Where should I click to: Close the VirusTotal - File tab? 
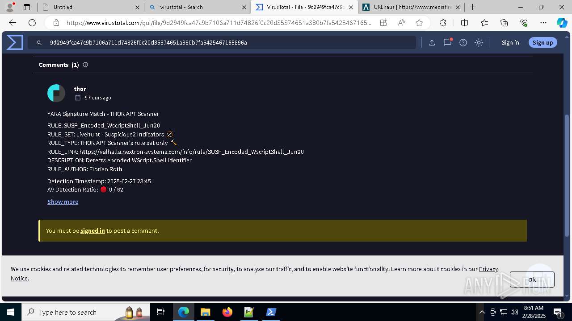[x=351, y=7]
